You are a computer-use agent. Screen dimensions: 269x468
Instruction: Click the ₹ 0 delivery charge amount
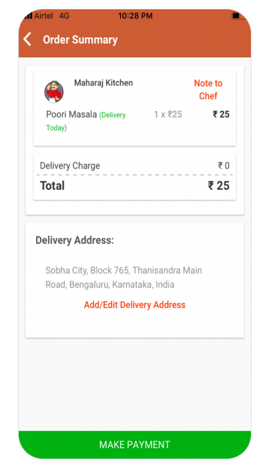(223, 165)
